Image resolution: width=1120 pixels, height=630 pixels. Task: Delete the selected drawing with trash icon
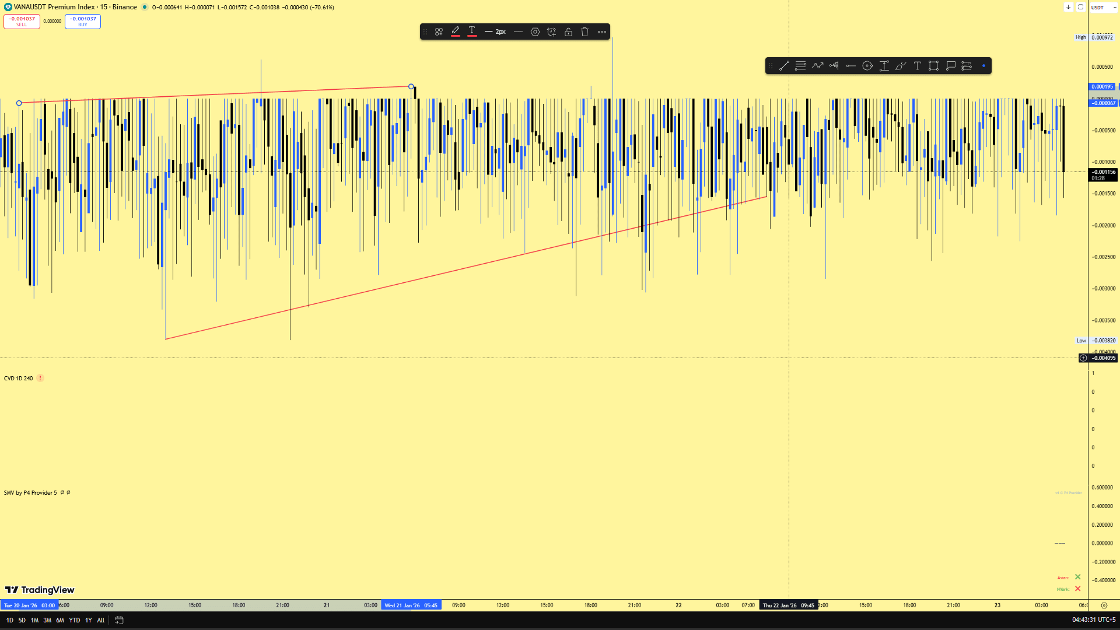[584, 32]
